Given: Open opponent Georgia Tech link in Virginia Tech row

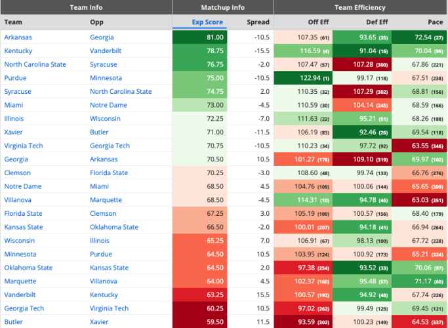Looking at the screenshot, I should [110, 146].
